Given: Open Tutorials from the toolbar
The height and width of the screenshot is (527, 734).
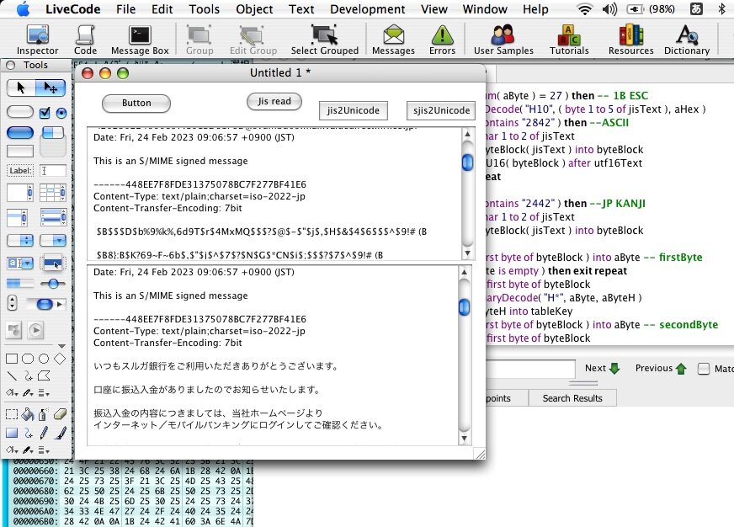Looking at the screenshot, I should click(x=569, y=38).
